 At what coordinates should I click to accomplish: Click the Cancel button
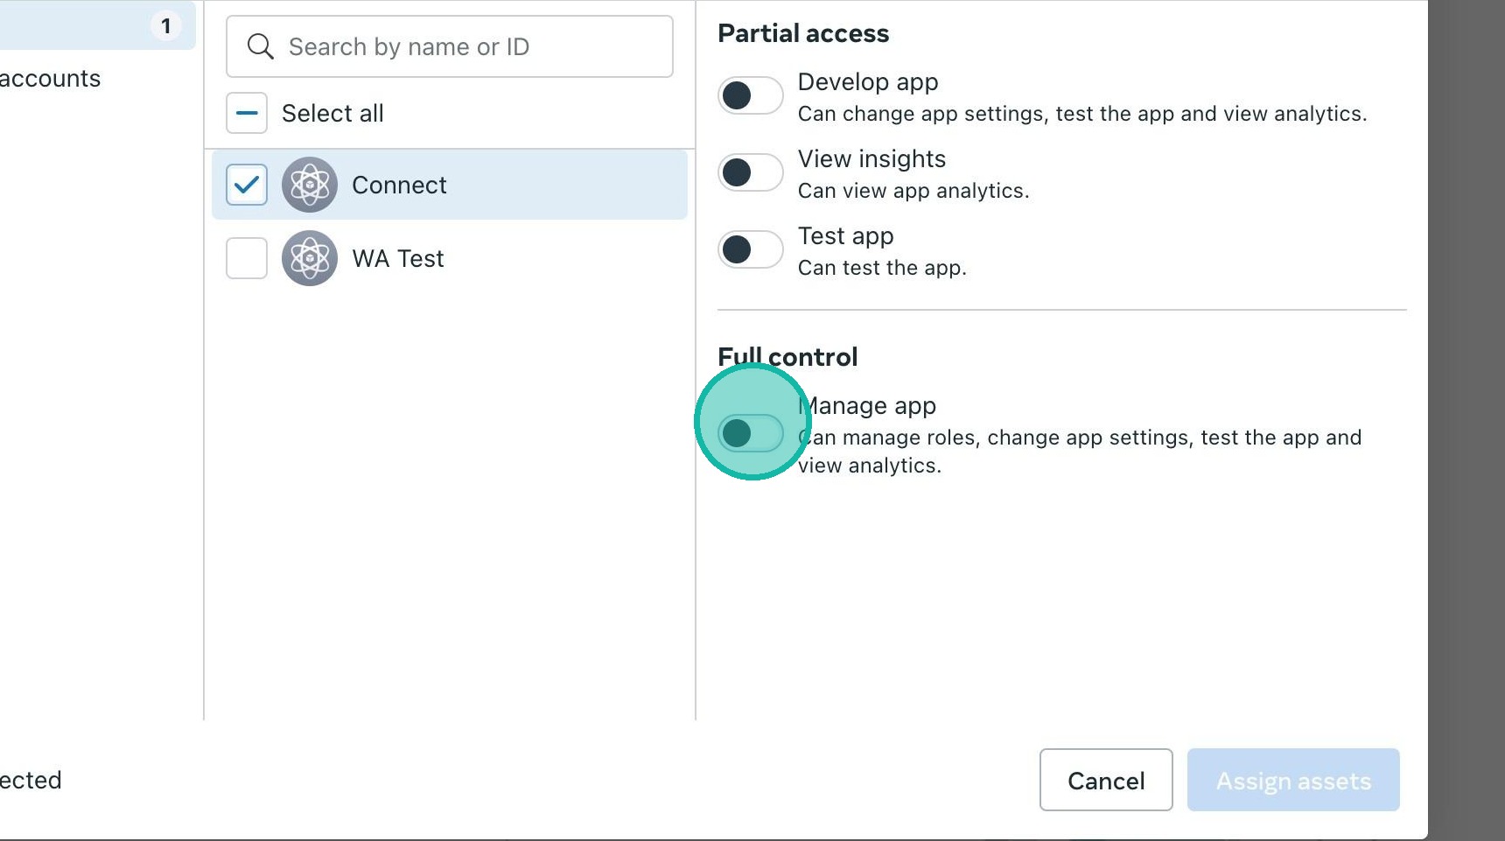[x=1106, y=780]
